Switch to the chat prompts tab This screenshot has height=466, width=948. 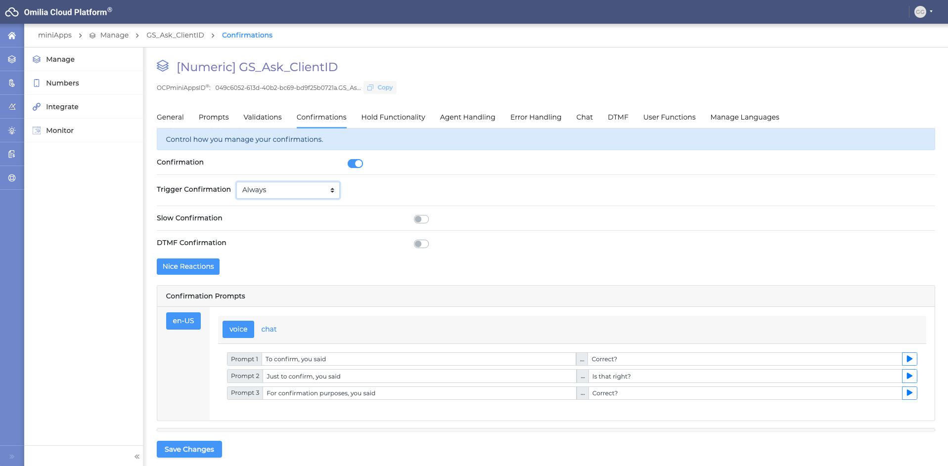pos(269,329)
